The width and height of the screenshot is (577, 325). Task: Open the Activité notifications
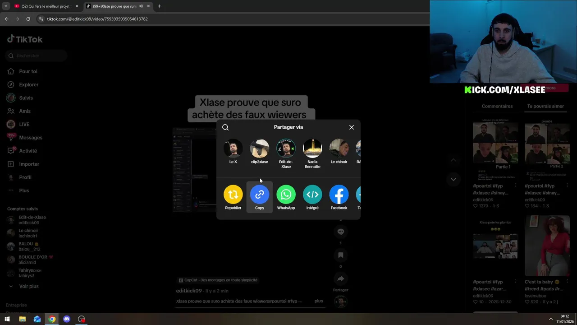point(28,151)
